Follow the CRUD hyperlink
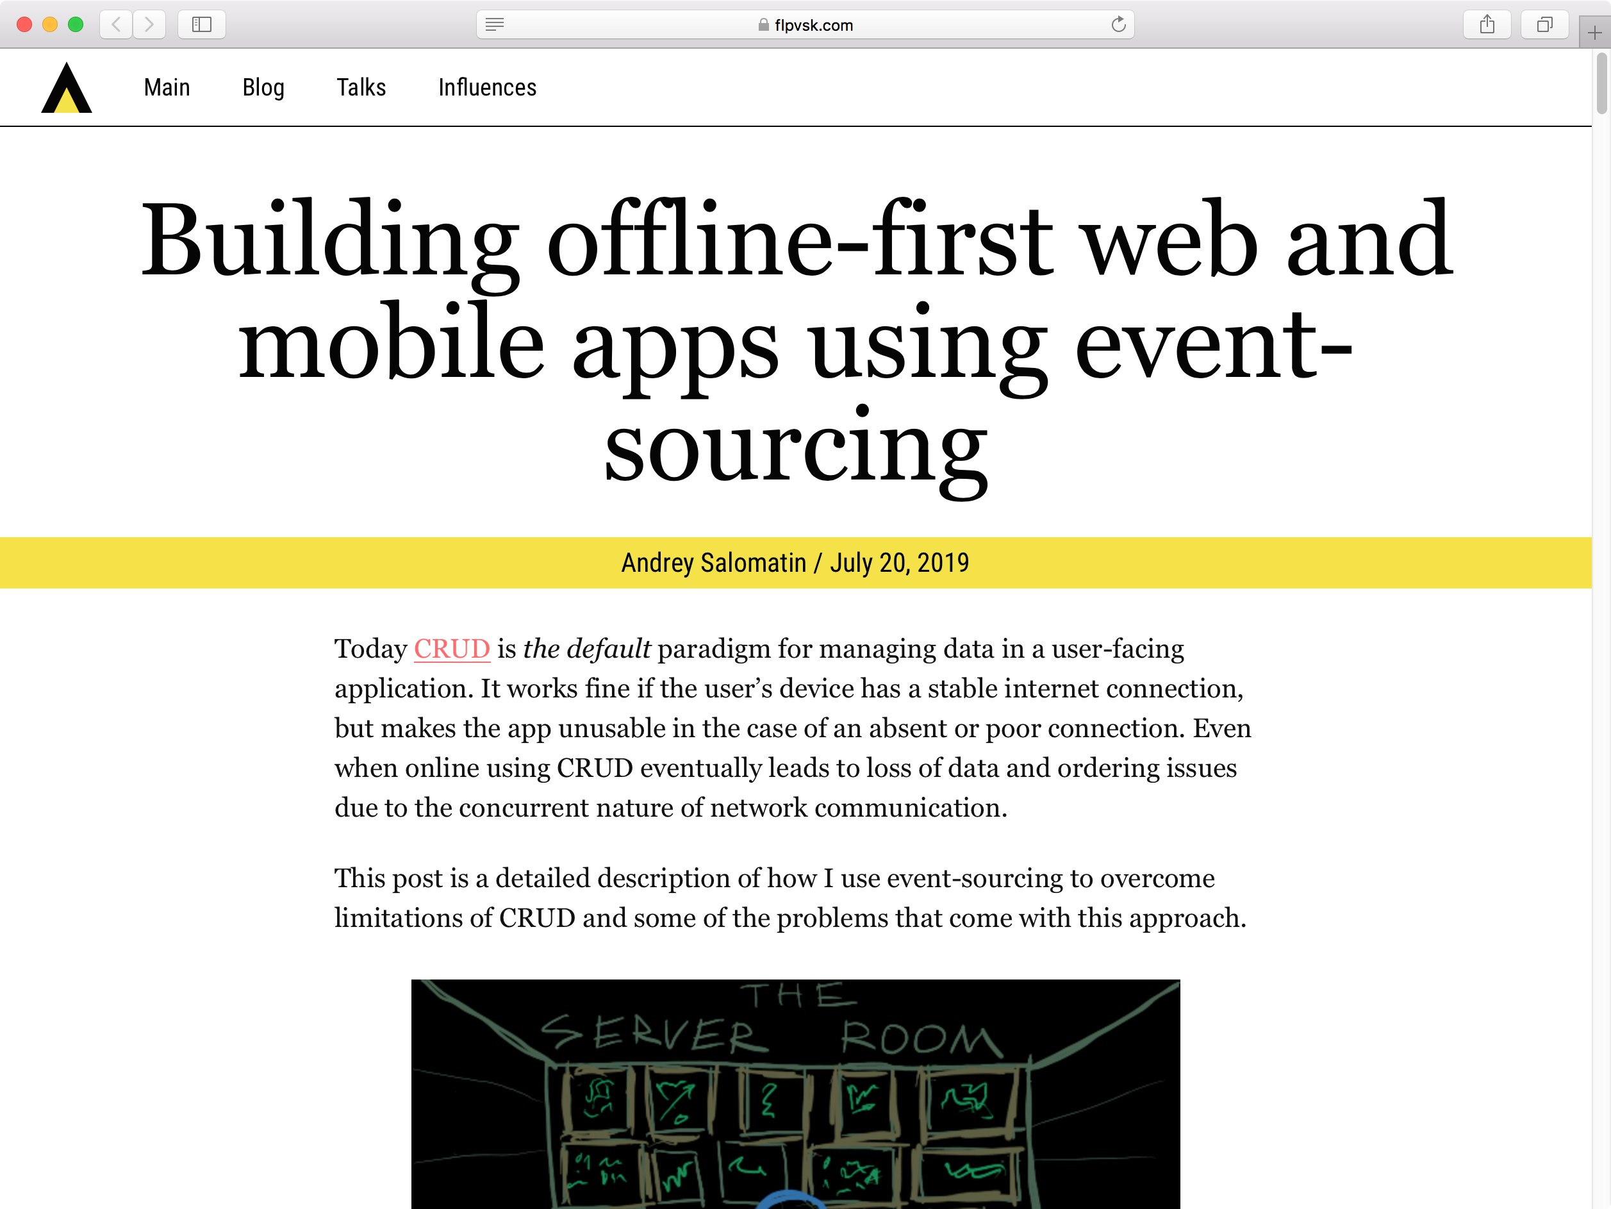Viewport: 1611px width, 1209px height. 452,649
